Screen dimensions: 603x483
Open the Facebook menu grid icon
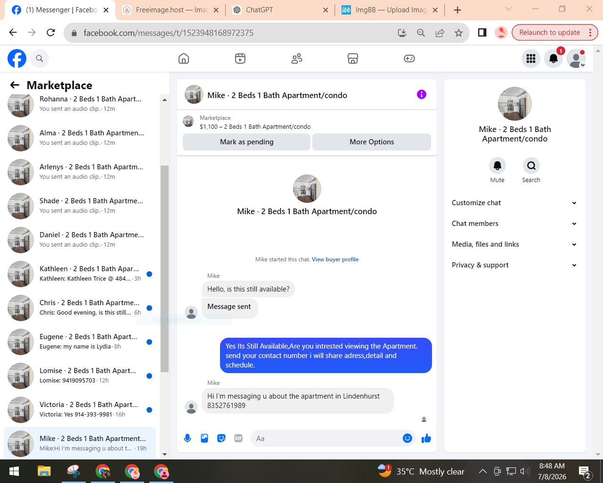(x=531, y=58)
